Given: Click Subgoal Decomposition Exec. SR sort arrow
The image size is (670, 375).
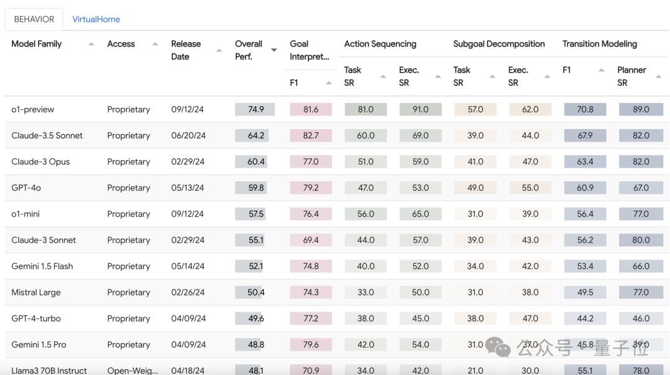Looking at the screenshot, I should [x=547, y=76].
